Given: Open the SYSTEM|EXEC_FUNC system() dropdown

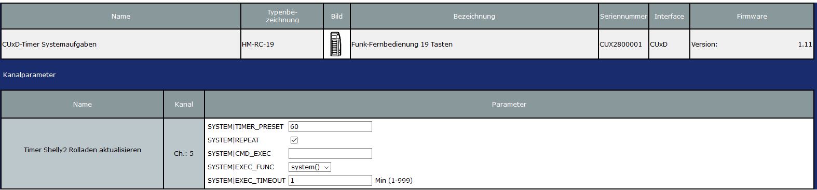Looking at the screenshot, I should point(310,167).
